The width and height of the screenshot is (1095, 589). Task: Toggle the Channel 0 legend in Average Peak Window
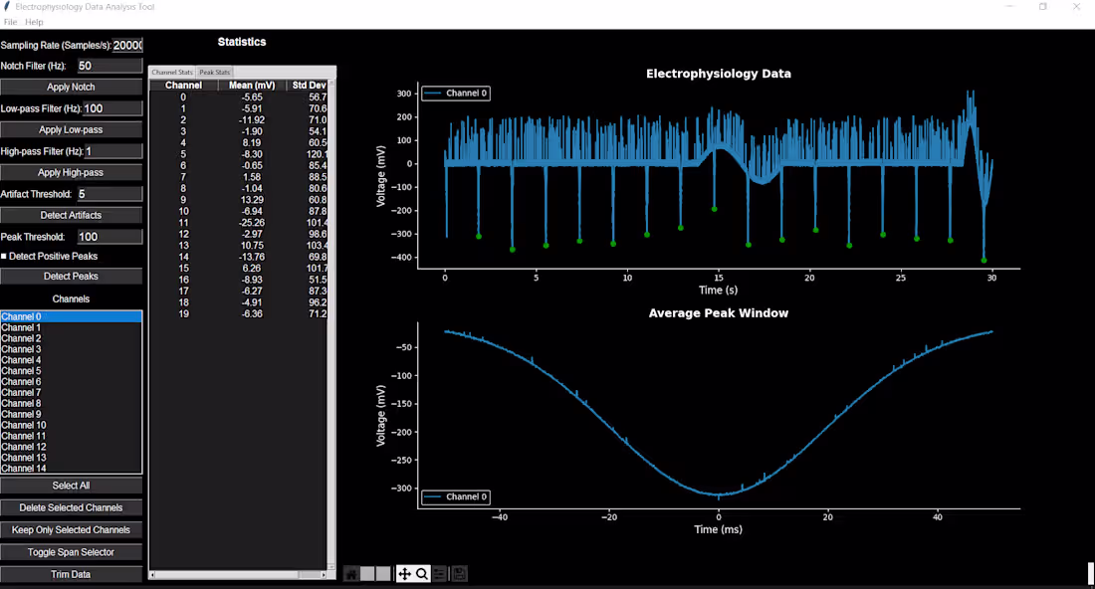455,496
